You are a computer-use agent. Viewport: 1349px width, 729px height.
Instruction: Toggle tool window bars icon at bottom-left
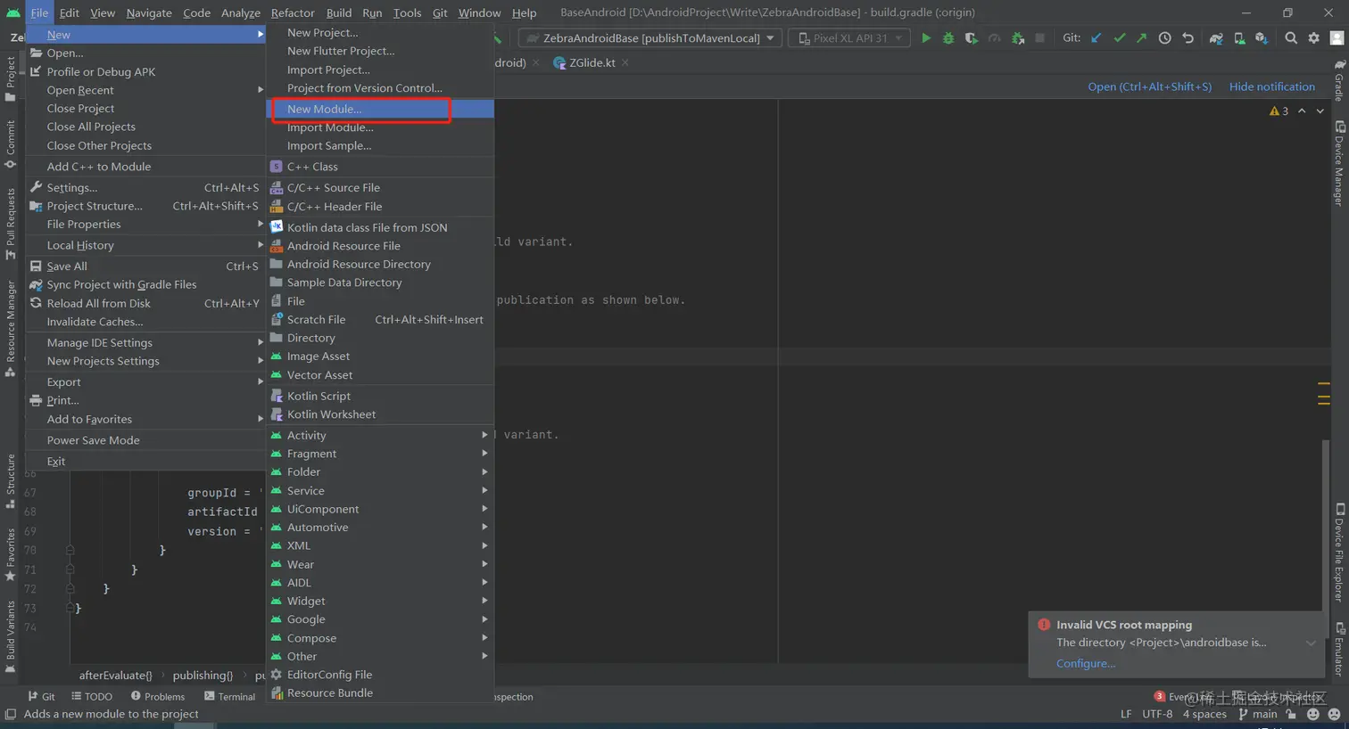[11, 714]
